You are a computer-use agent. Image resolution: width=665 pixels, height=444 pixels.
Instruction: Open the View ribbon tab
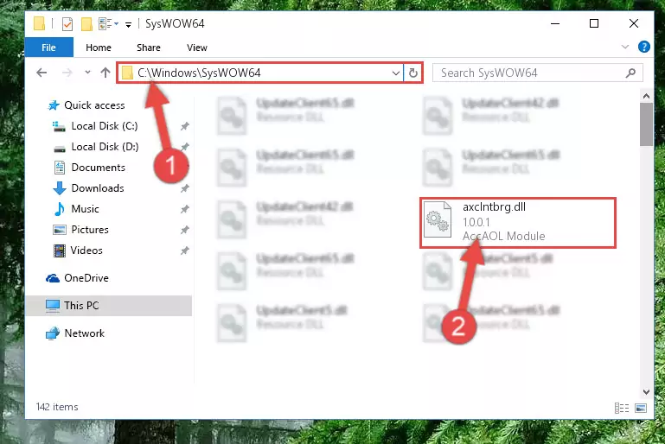[x=197, y=48]
